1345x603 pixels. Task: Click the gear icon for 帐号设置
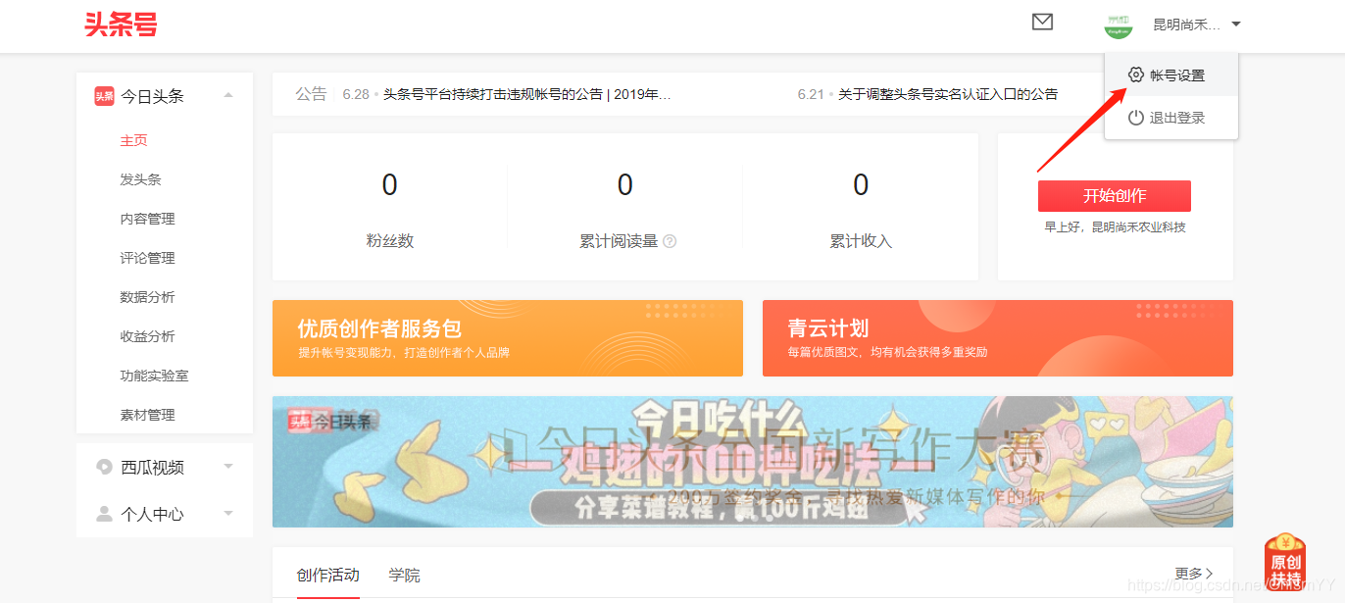(1136, 75)
